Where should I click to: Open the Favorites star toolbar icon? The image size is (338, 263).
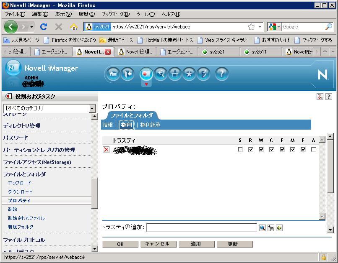pyautogui.click(x=189, y=74)
